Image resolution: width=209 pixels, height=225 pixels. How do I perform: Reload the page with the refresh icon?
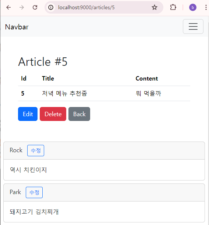35,7
